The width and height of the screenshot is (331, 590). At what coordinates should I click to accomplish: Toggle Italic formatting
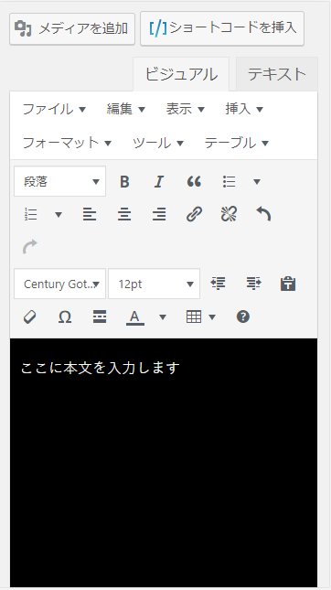(x=159, y=182)
